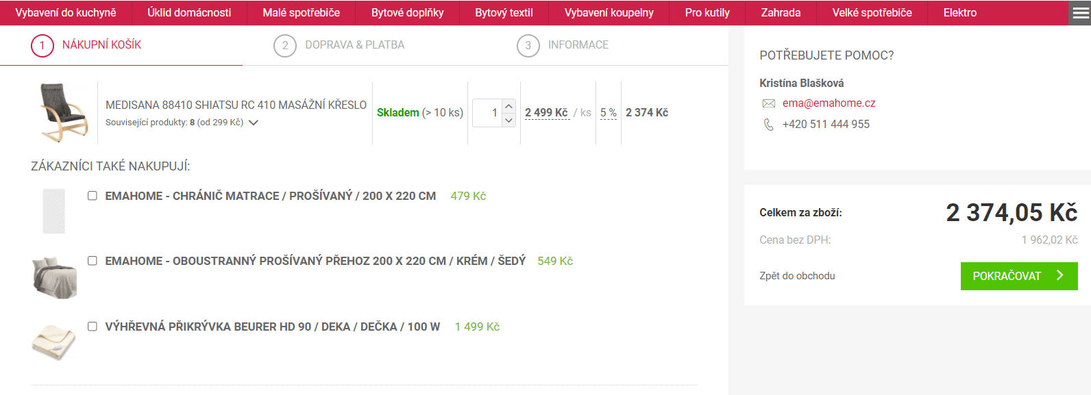Click ema@emahome.cz email link
Viewport: 1091px width, 395px height.
pos(829,103)
